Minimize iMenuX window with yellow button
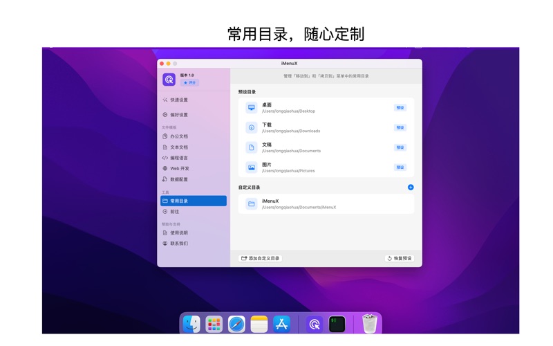Image resolution: width=553 pixels, height=346 pixels. click(x=169, y=64)
